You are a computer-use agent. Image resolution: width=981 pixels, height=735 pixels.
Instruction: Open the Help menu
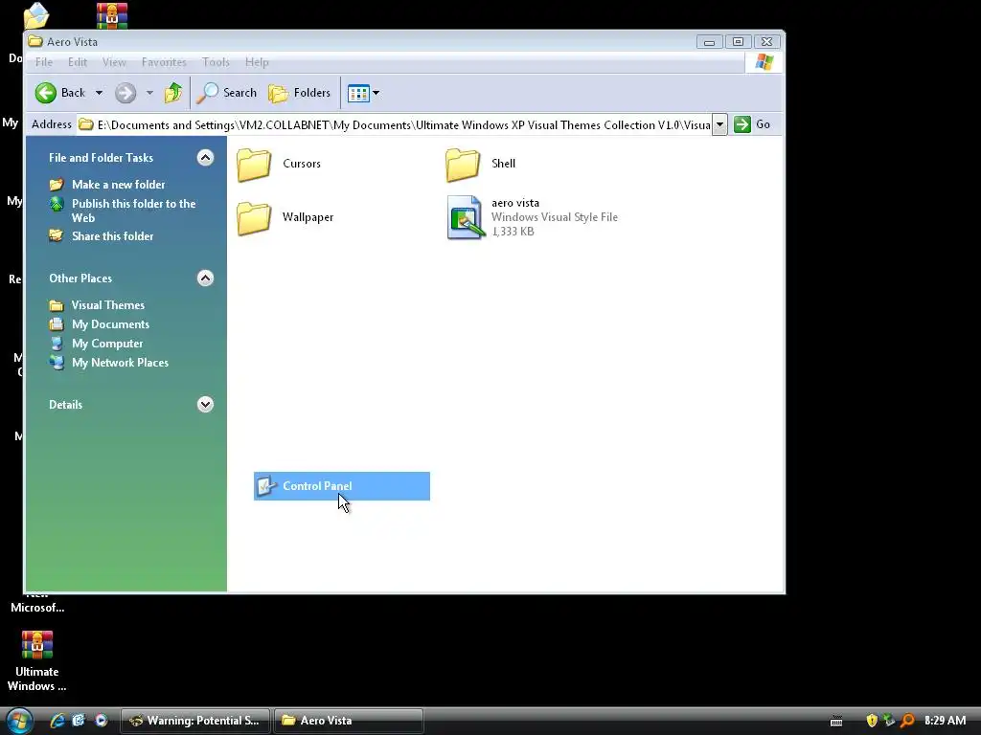pos(257,62)
